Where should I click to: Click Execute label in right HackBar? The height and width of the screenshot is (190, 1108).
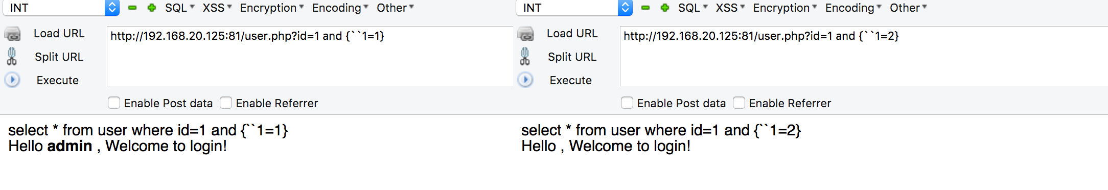(x=571, y=80)
